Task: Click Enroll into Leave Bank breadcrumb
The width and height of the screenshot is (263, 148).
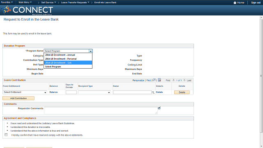Action: [x=105, y=2]
